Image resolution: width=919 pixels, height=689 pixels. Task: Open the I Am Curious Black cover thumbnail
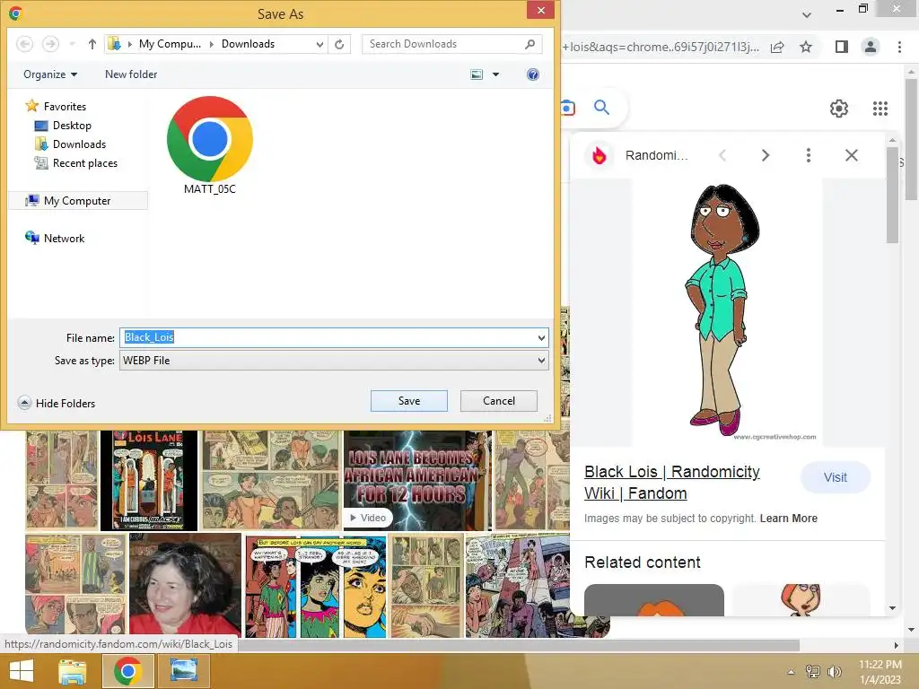(148, 481)
